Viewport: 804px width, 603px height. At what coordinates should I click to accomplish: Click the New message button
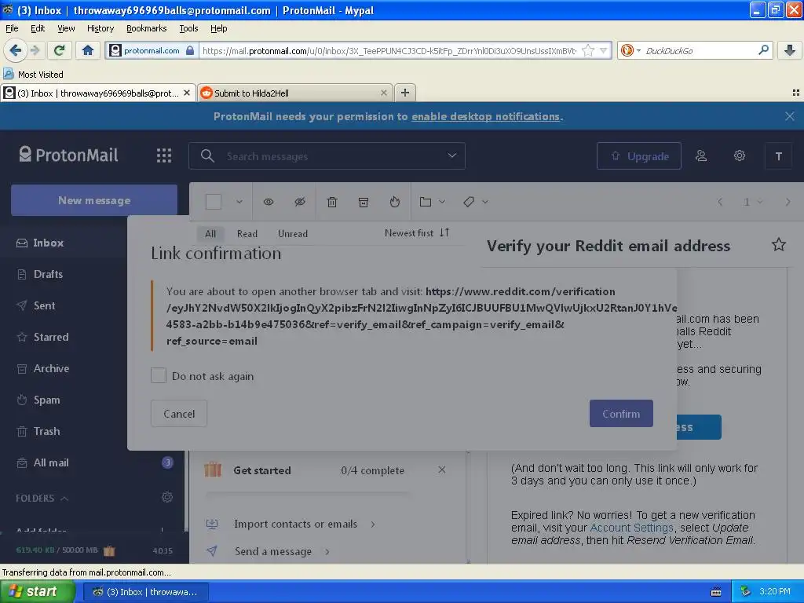(94, 200)
